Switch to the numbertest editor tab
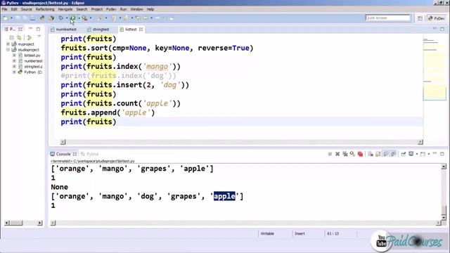Screen dimensions: 450x253 pos(64,30)
